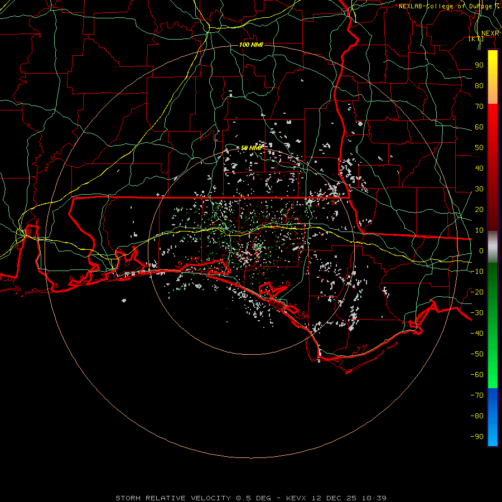
Task: Click the -20 value on the velocity scale
Action: click(x=477, y=292)
